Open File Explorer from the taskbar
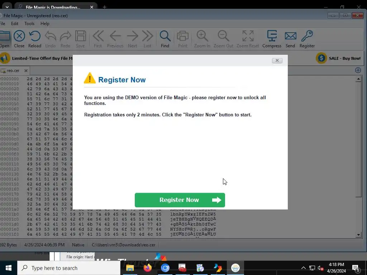 coord(130,268)
